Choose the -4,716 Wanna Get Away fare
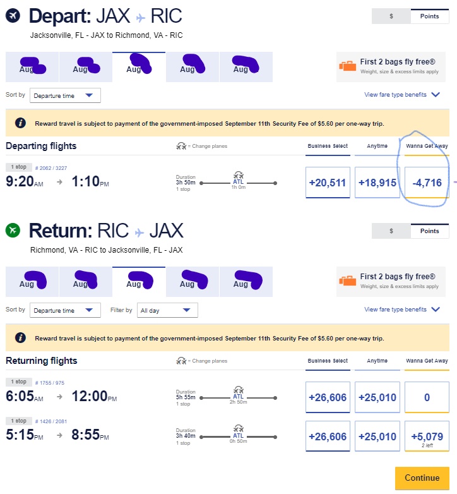This screenshot has height=494, width=457. (427, 183)
